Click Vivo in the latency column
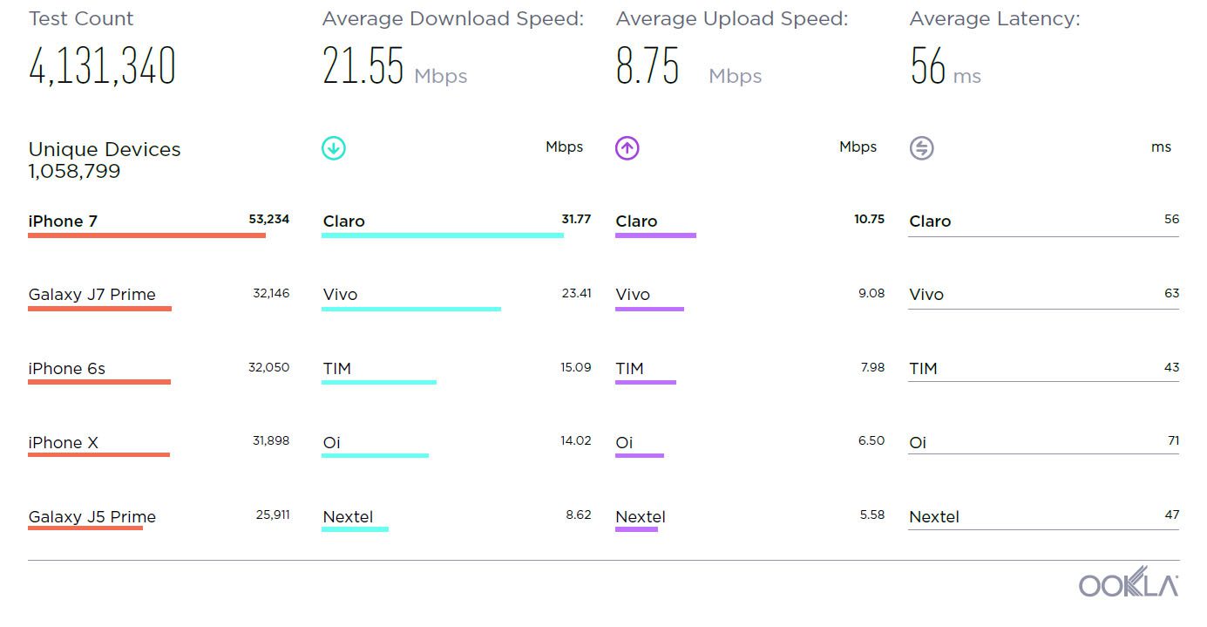The image size is (1207, 627). tap(926, 295)
